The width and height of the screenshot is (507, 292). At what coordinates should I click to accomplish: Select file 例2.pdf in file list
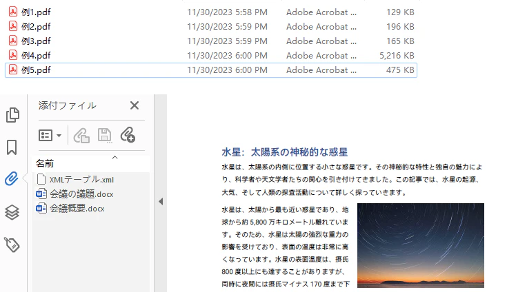point(36,26)
